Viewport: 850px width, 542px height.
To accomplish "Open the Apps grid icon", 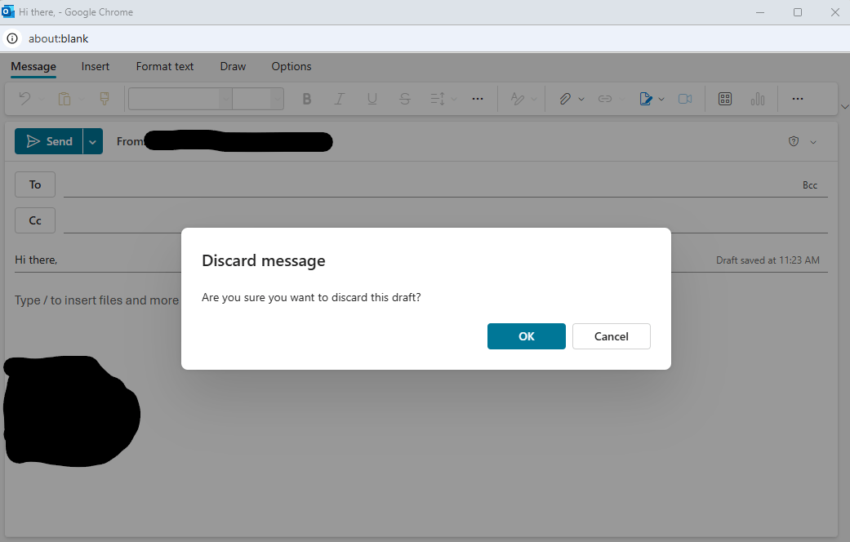I will (725, 99).
